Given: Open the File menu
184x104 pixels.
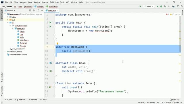Looking at the screenshot, I should click(6, 2).
